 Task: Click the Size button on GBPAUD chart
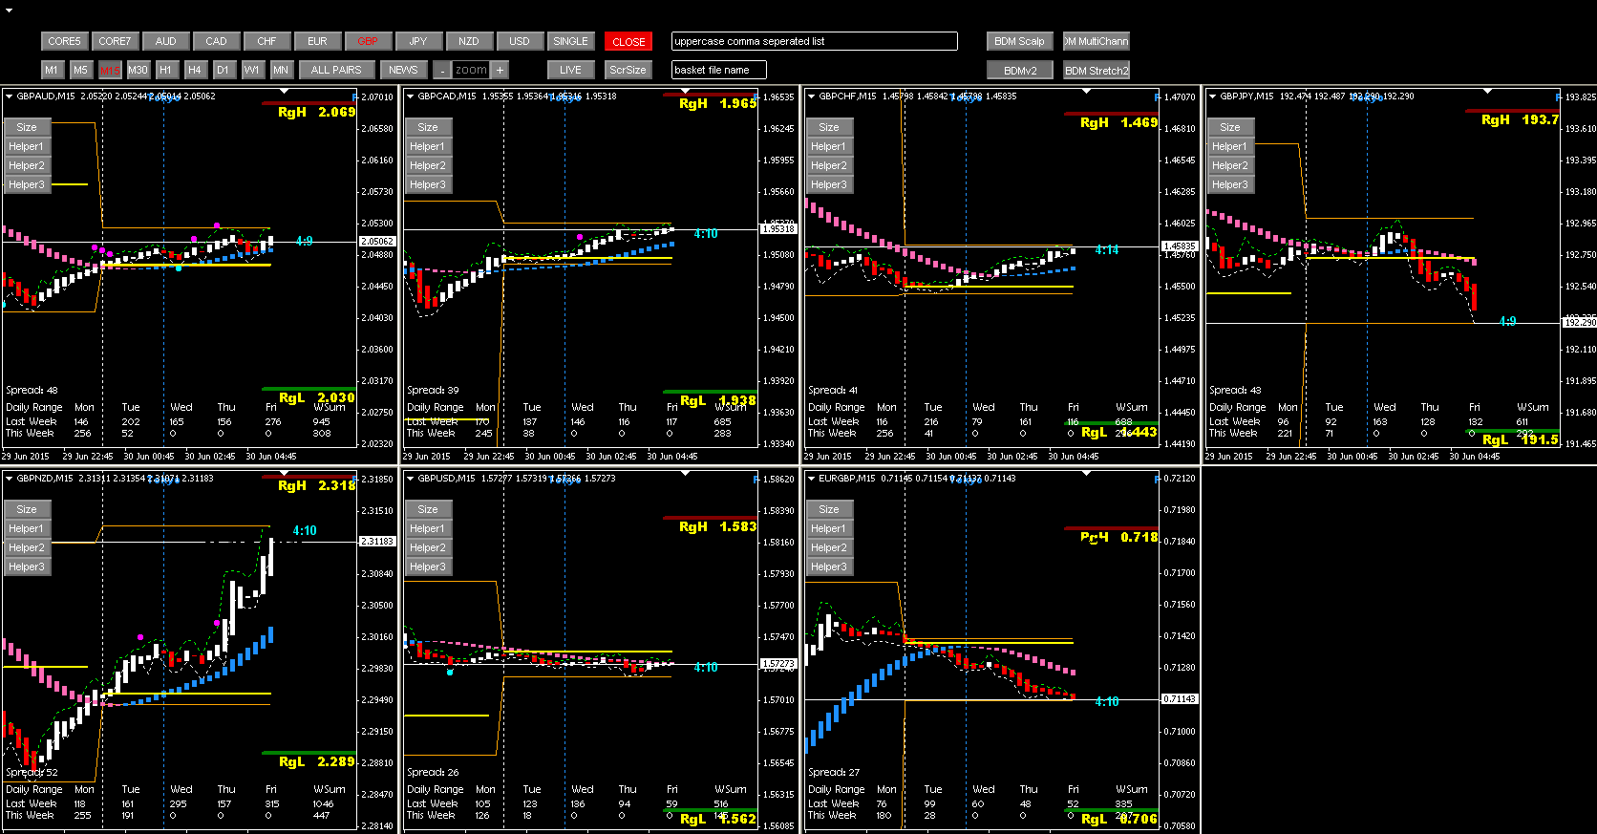click(27, 127)
